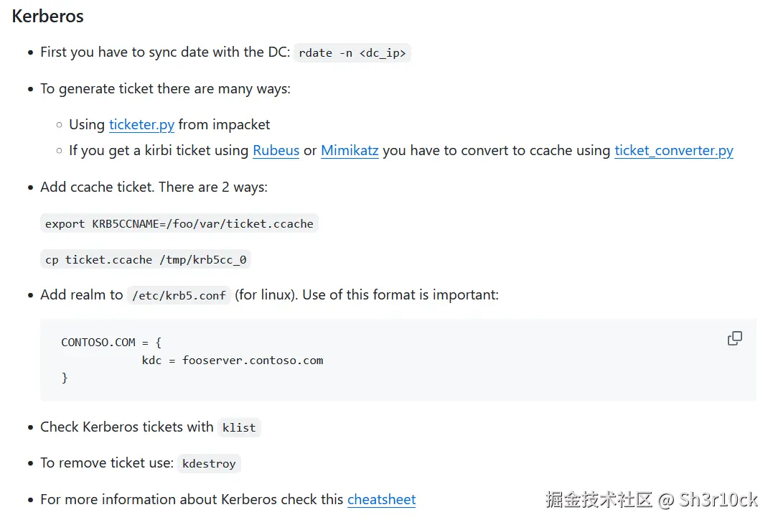Copy the CONTOSO.COM code block

[x=734, y=338]
